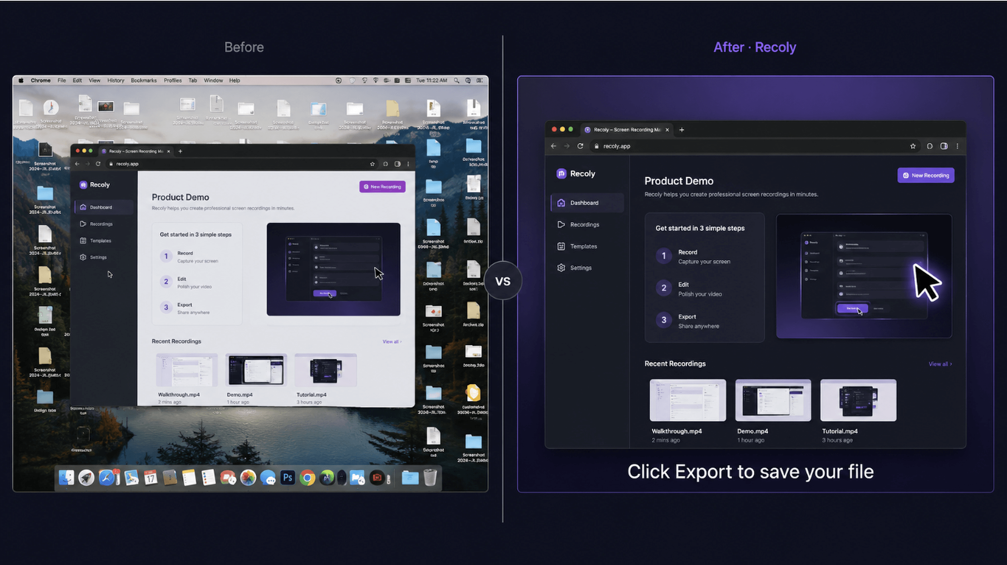Screen dimensions: 1007x565
Task: Click New Recording button in the After panel
Action: tap(926, 175)
